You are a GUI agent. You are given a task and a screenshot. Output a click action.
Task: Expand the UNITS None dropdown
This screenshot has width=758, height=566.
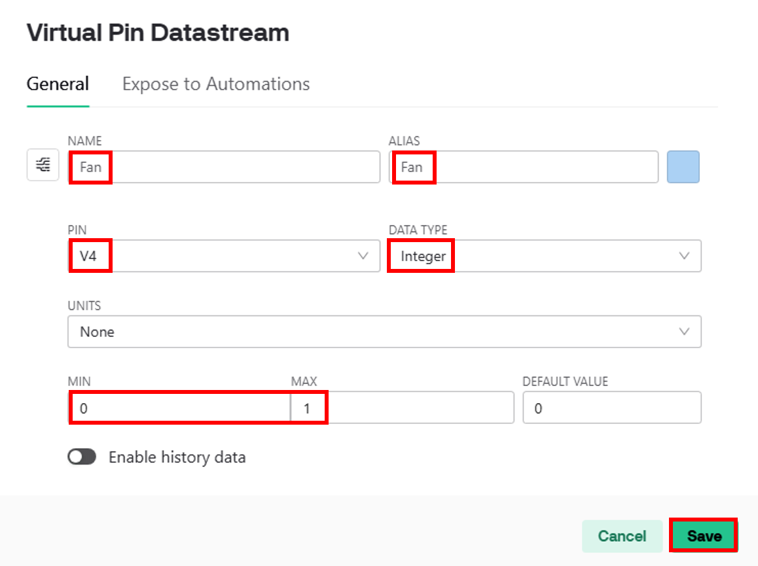click(384, 332)
